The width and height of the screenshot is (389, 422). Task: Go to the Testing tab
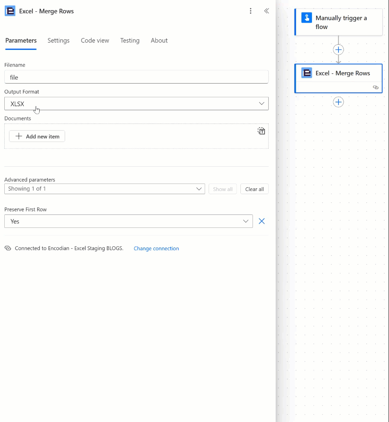point(130,41)
